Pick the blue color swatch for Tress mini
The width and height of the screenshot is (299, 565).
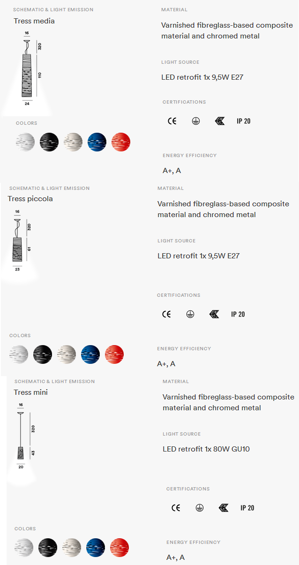coord(96,548)
